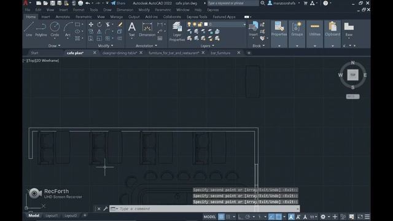The image size is (393, 221).
Task: Select the Scale tool
Action: pyautogui.click(x=99, y=38)
